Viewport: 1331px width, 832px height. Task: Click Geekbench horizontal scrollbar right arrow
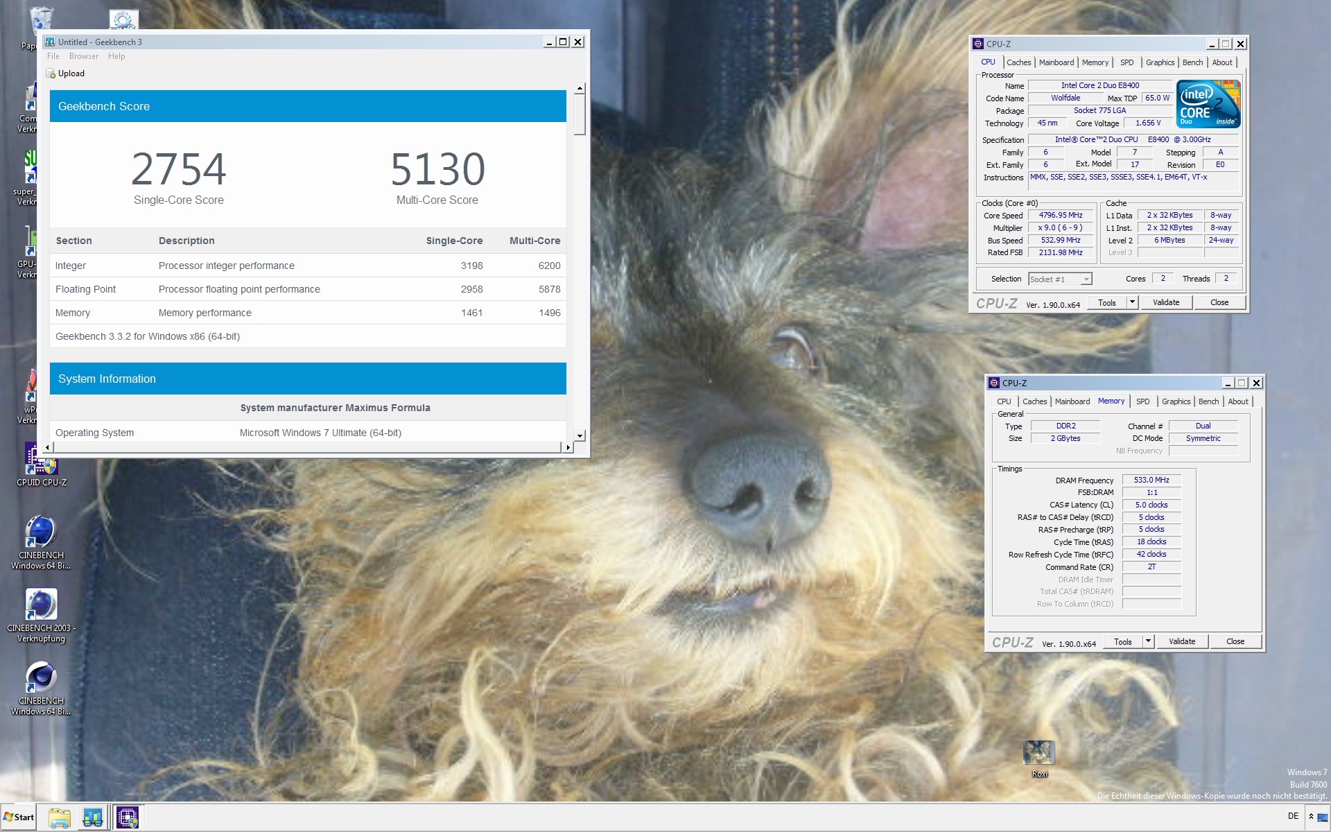click(x=568, y=447)
